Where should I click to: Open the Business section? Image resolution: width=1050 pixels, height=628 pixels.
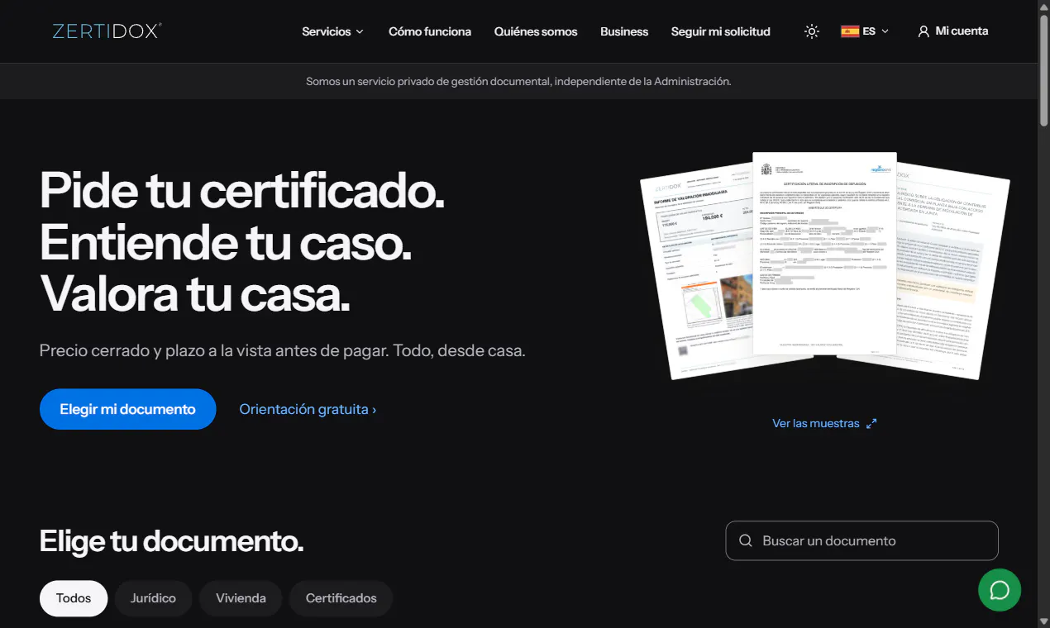[x=624, y=31]
